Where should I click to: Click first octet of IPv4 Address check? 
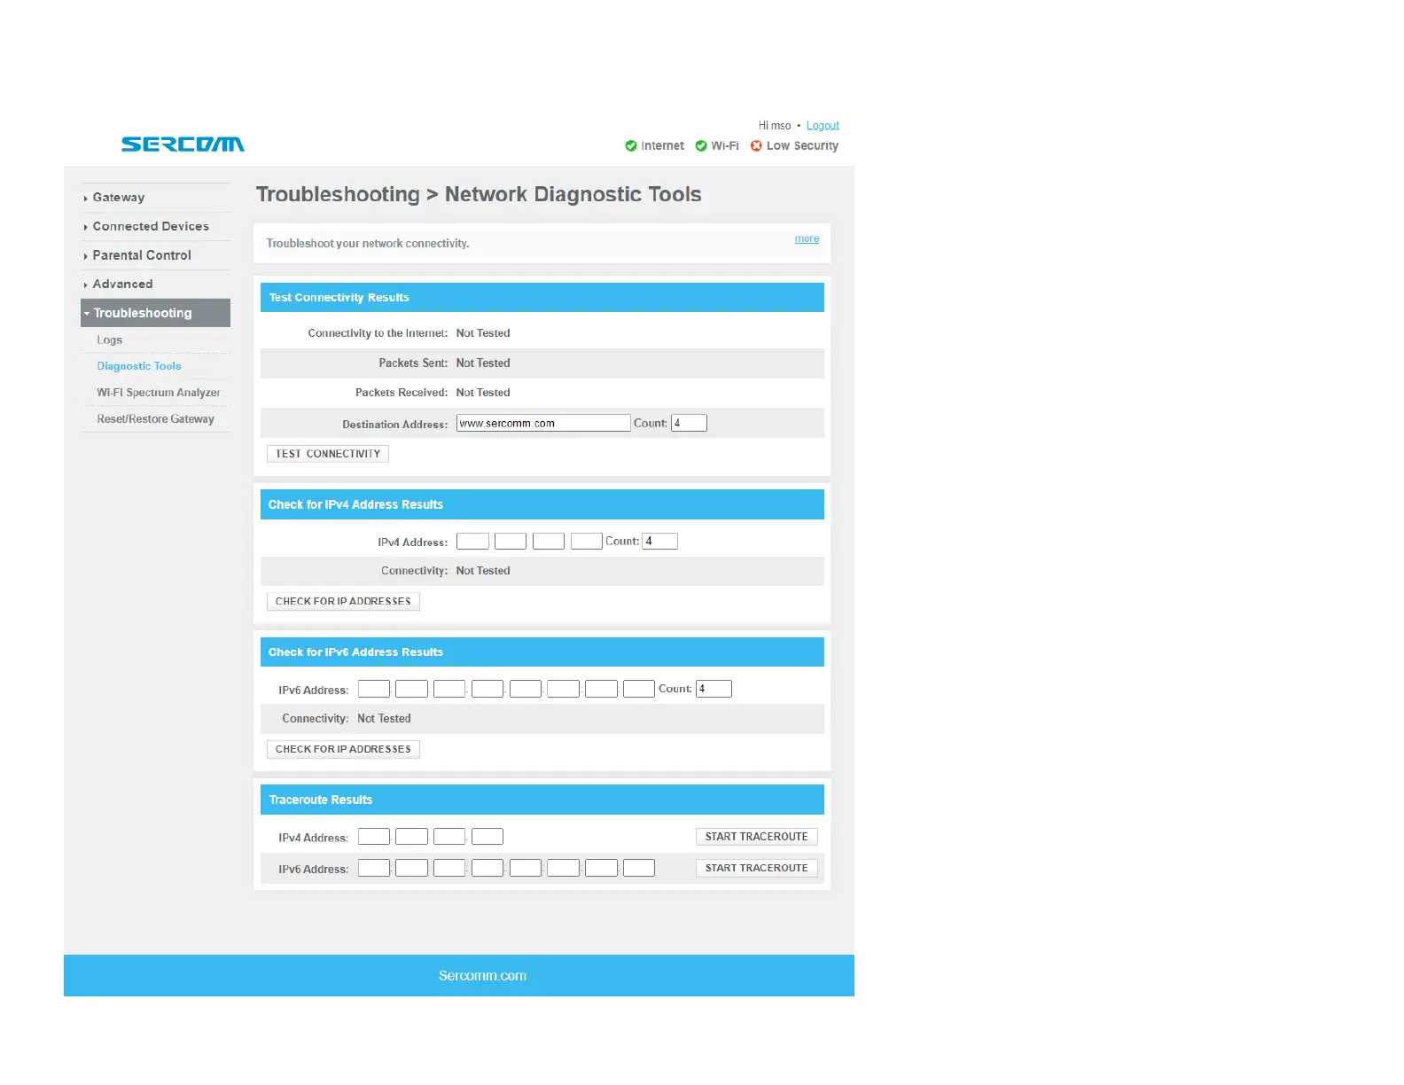472,542
